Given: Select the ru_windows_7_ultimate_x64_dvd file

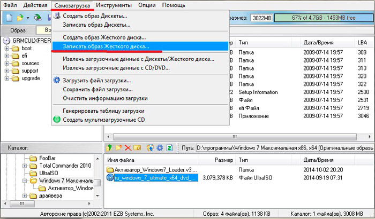Looking at the screenshot, I should (x=156, y=178).
